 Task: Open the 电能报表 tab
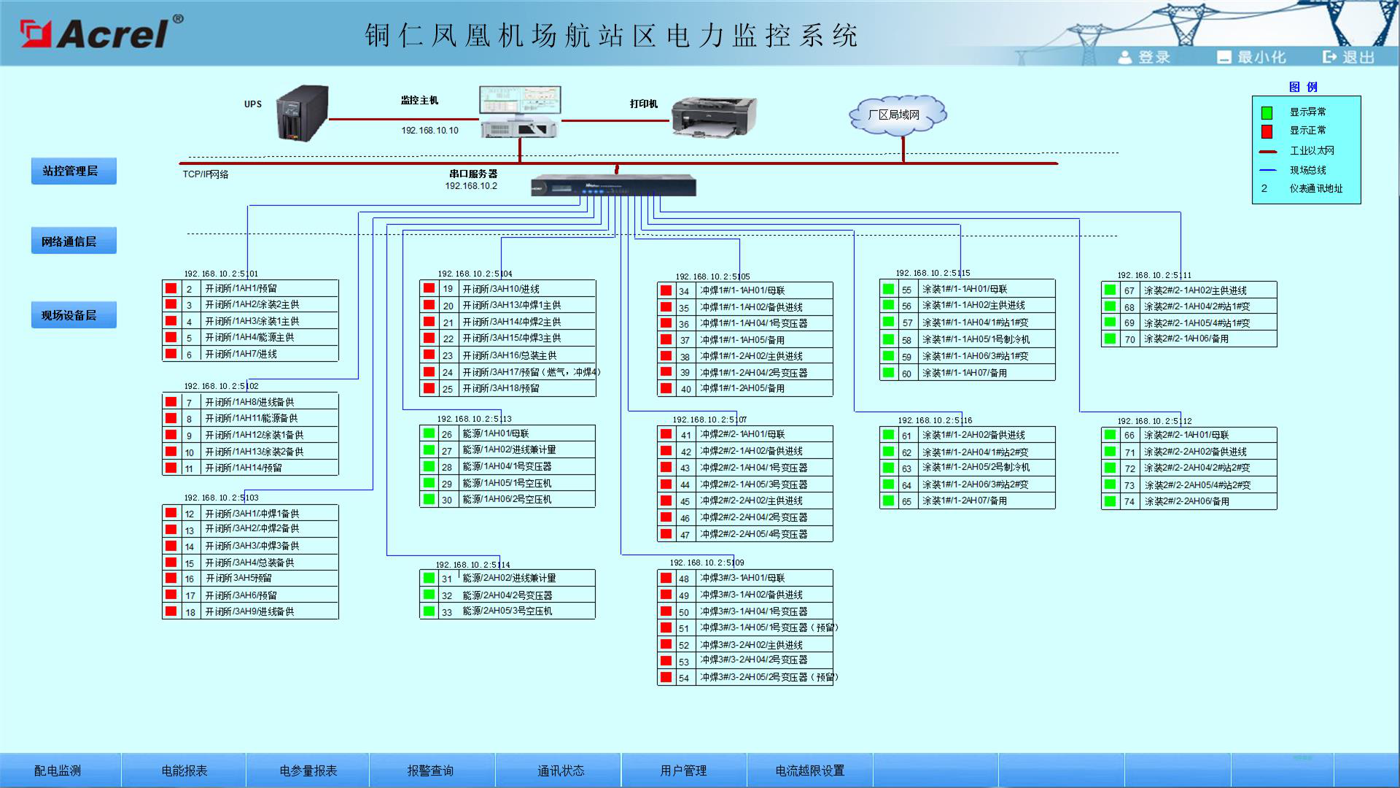click(x=184, y=770)
